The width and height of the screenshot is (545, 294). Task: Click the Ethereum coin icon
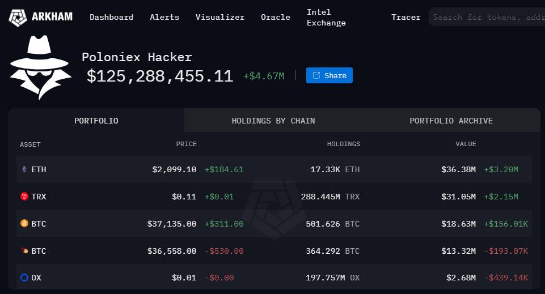pyautogui.click(x=24, y=169)
